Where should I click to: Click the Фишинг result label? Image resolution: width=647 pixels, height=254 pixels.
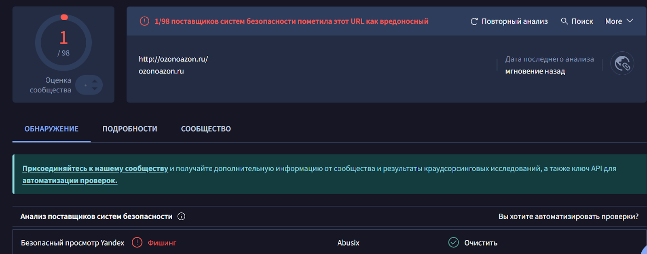pyautogui.click(x=162, y=243)
